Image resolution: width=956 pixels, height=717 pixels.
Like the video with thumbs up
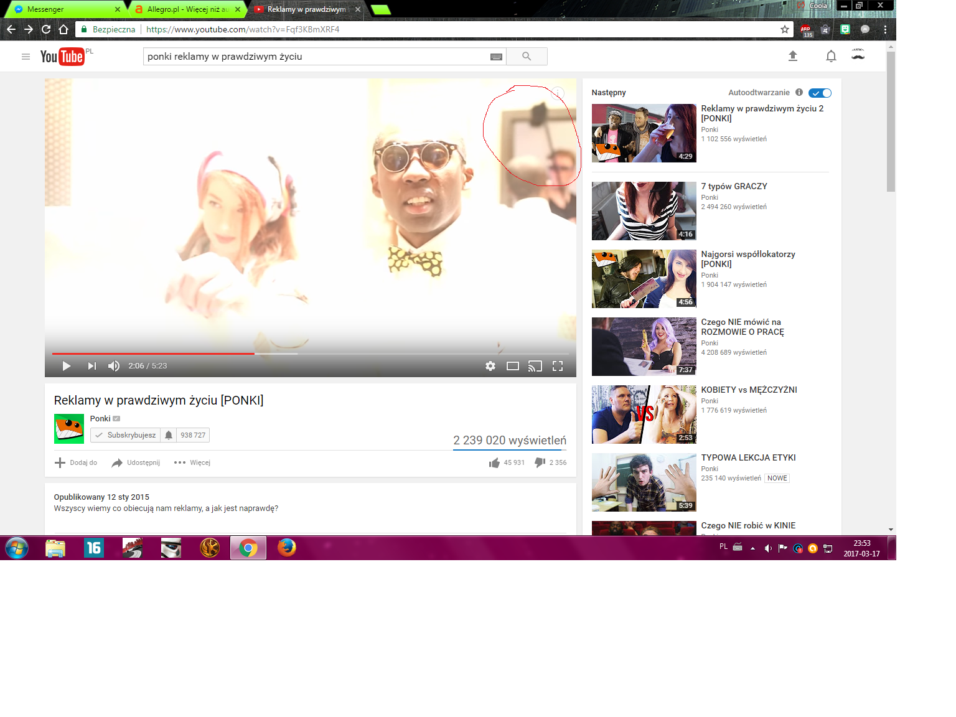[495, 462]
